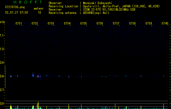Click the 0.8 kHz axis label

pyautogui.click(x=2, y=76)
